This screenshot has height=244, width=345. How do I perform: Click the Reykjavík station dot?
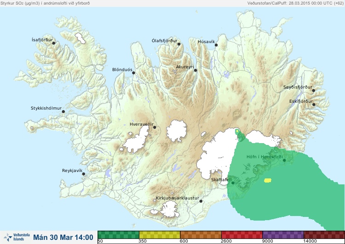pos(84,174)
